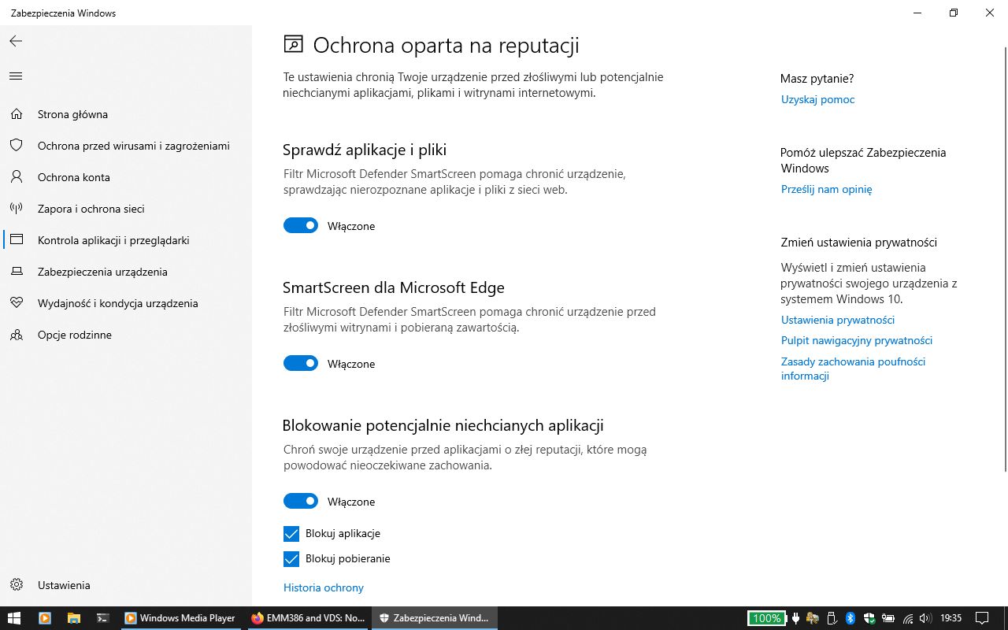Open File Explorer from the taskbar
The width and height of the screenshot is (1008, 630).
pyautogui.click(x=73, y=618)
